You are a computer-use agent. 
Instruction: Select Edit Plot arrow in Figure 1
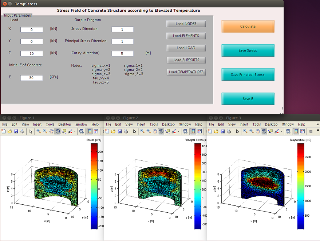[31, 131]
